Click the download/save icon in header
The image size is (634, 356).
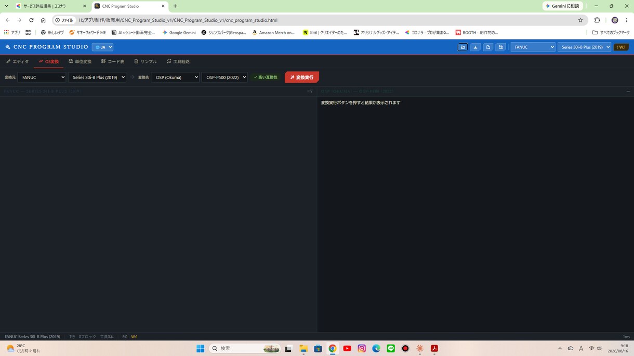coord(475,47)
